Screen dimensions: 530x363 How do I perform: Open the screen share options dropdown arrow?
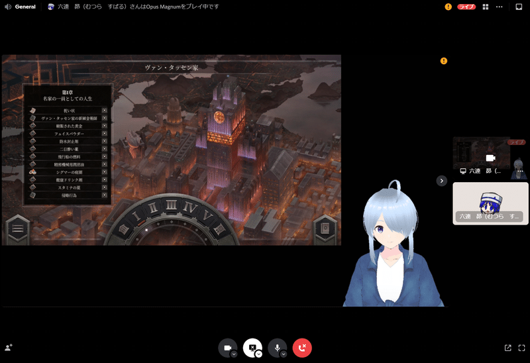[258, 354]
